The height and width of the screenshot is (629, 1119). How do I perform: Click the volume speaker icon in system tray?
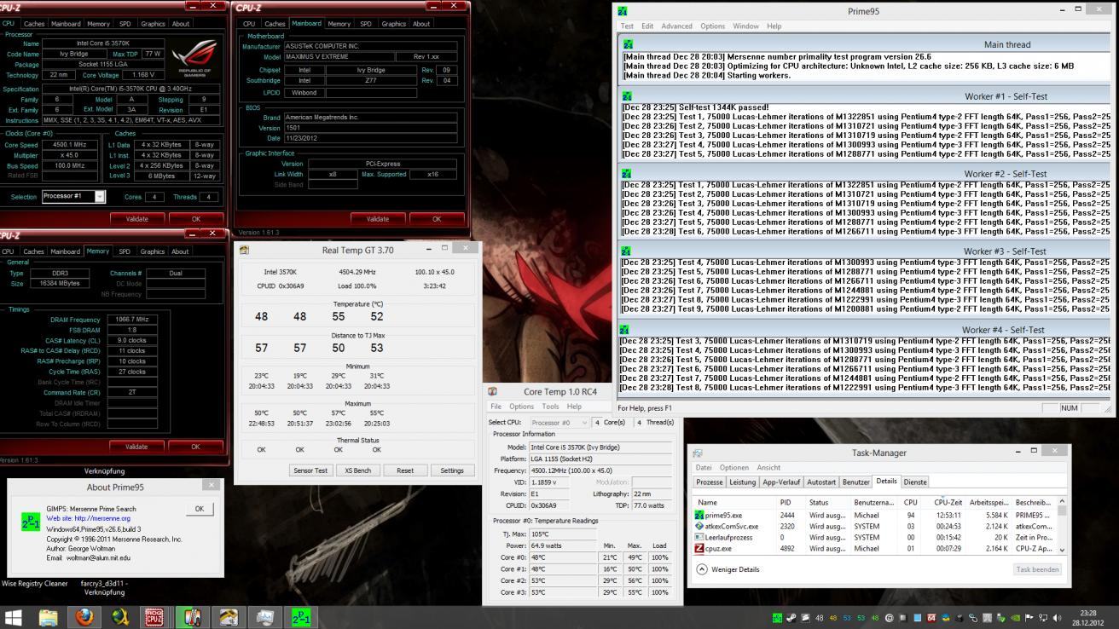point(1057,618)
